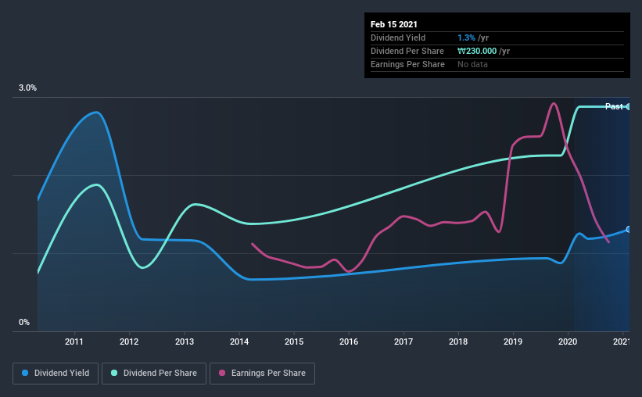This screenshot has height=397, width=642.
Task: Click the Past label on the chart
Action: coord(614,106)
